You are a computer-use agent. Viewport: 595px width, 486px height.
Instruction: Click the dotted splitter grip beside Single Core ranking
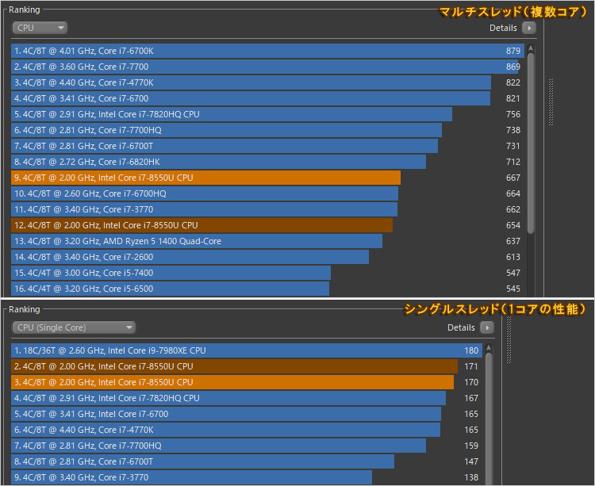point(509,339)
